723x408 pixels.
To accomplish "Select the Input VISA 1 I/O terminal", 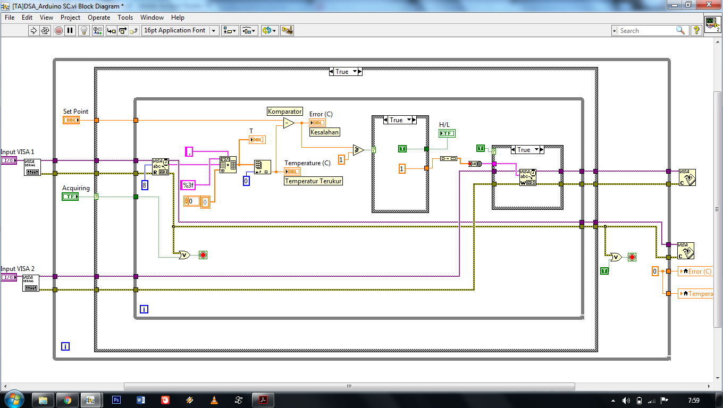I will 9,160.
